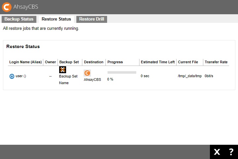238x159 pixels.
Task: Click the Estimated Time Left column header
Action: pyautogui.click(x=158, y=62)
